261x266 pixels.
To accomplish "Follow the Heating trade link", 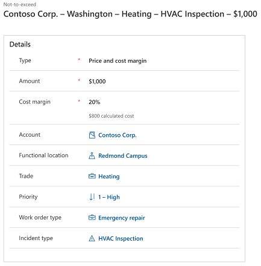I will pyautogui.click(x=109, y=177).
